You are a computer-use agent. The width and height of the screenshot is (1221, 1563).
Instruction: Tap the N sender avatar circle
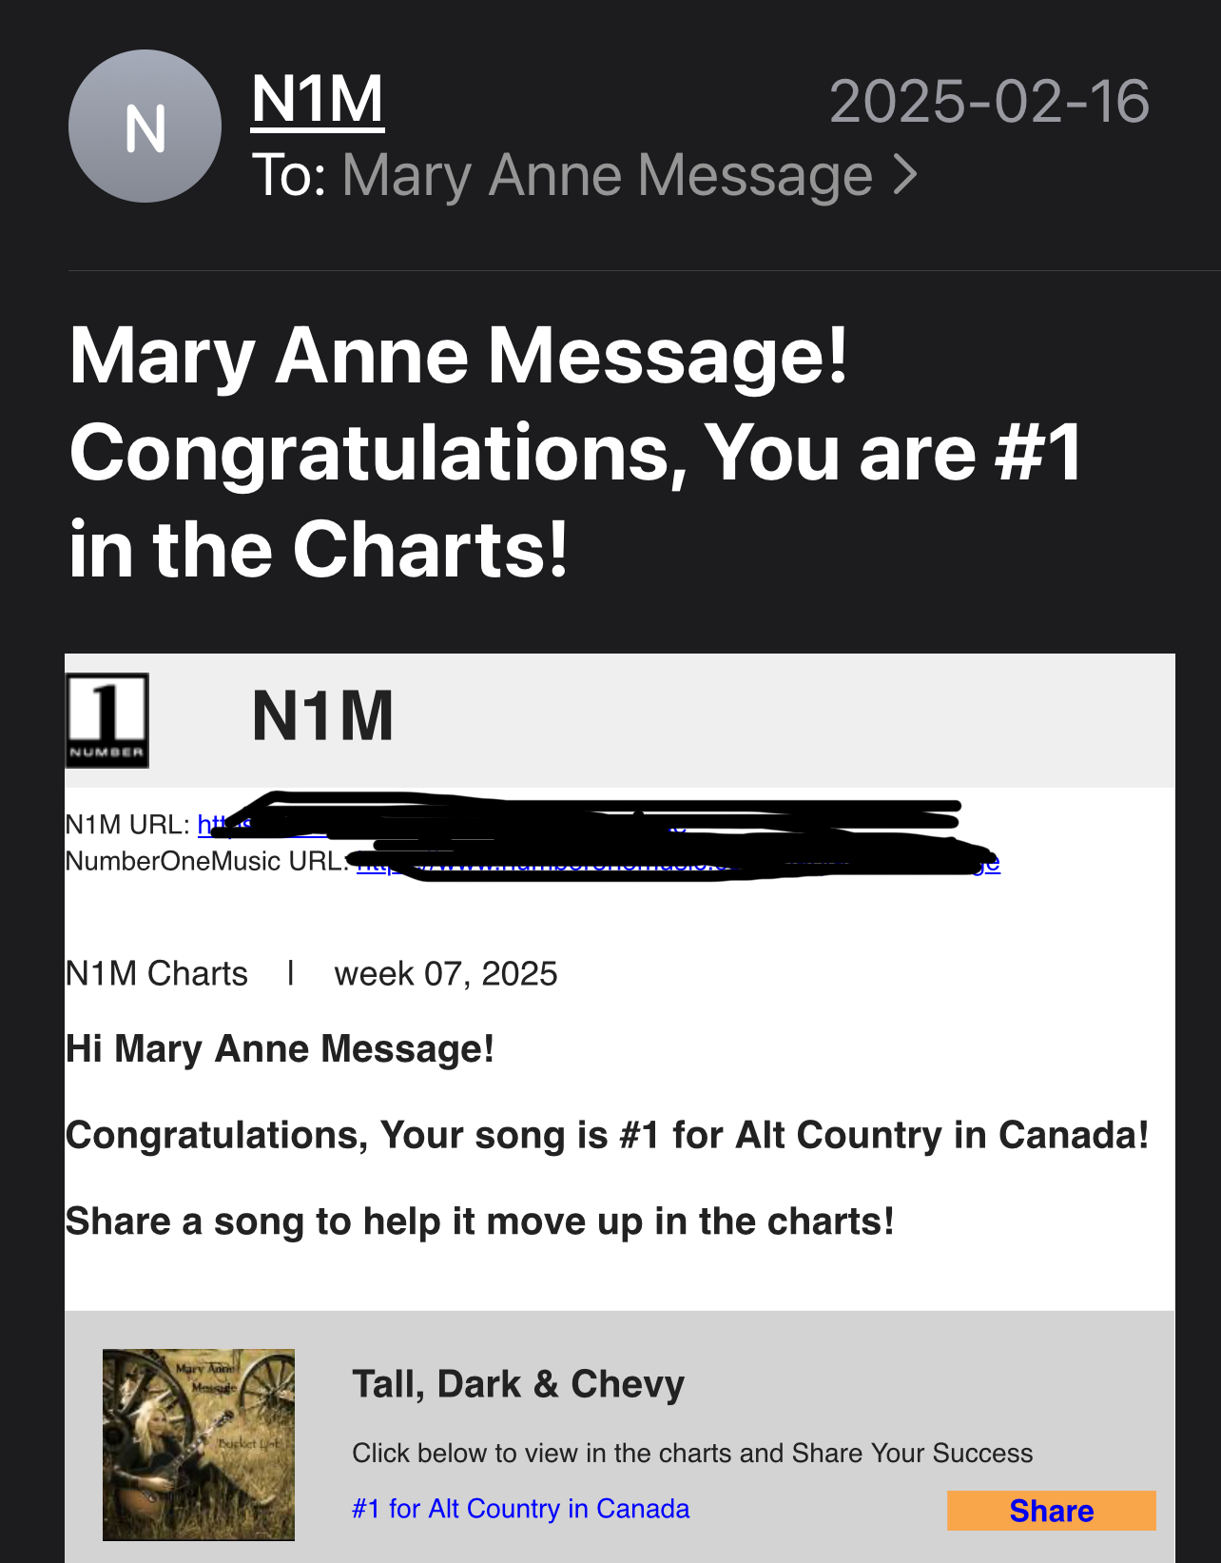coord(145,127)
